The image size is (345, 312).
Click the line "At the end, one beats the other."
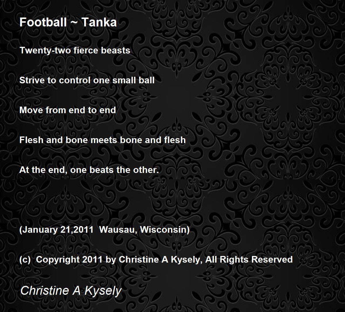89,170
